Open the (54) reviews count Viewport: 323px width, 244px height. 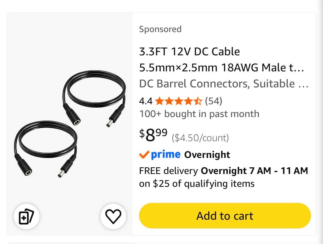point(213,101)
